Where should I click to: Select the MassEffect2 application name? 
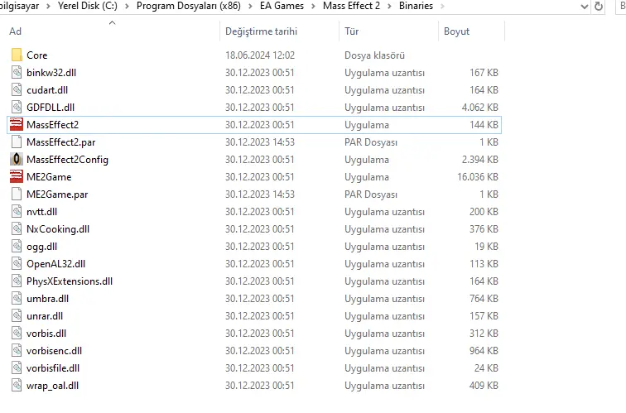point(52,124)
